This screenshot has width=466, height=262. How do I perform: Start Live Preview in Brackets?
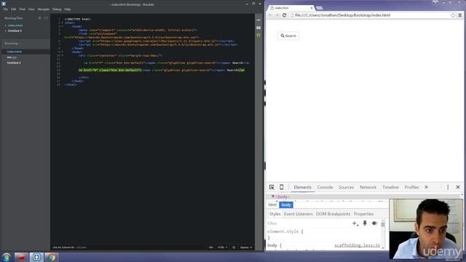(x=258, y=20)
